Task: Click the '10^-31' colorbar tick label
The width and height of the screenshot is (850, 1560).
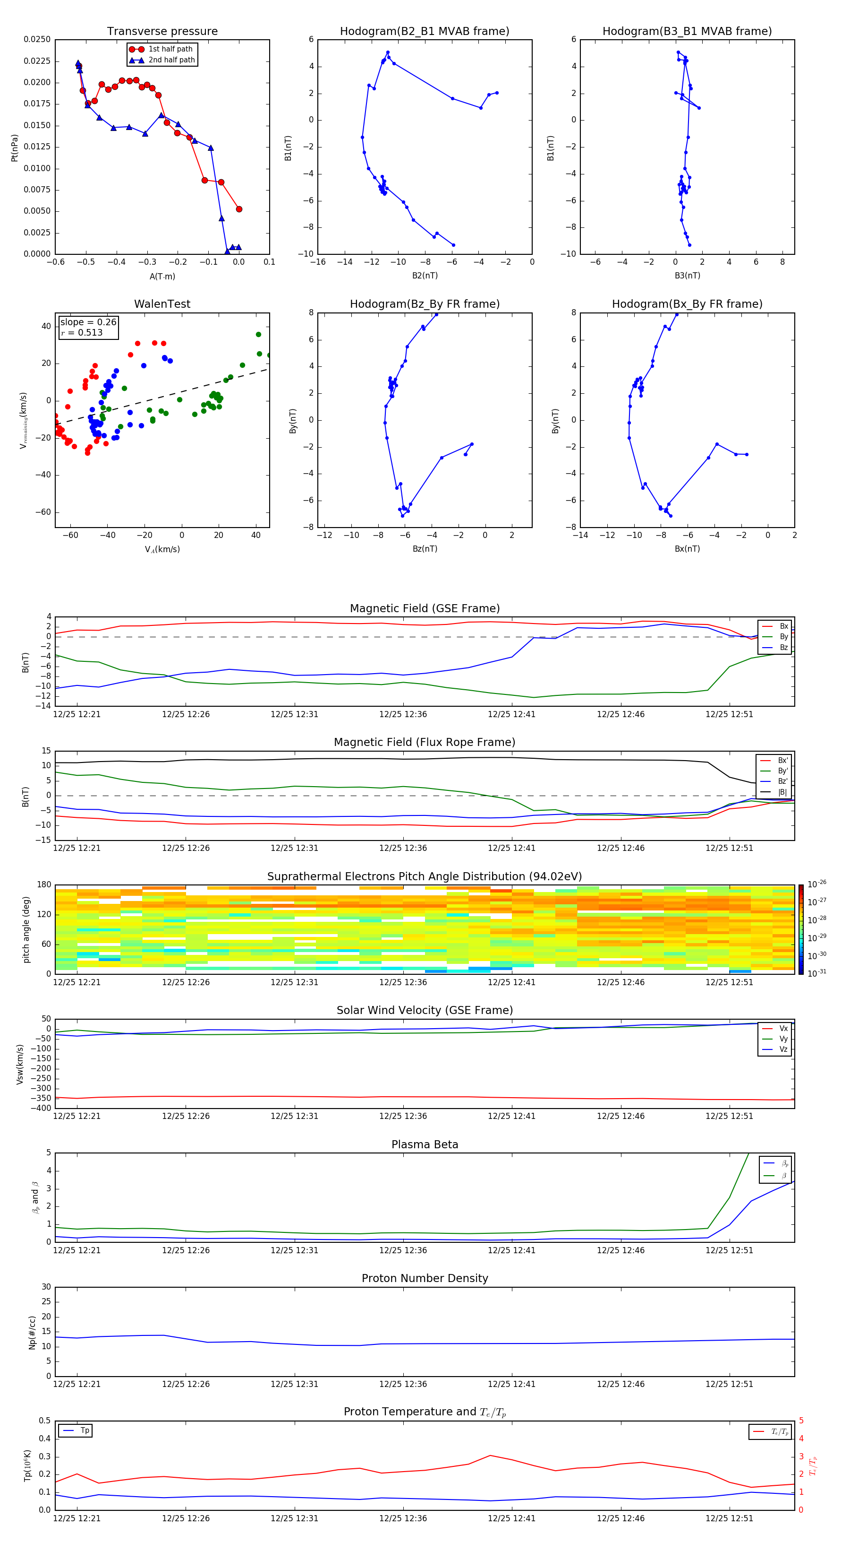Action: [817, 973]
